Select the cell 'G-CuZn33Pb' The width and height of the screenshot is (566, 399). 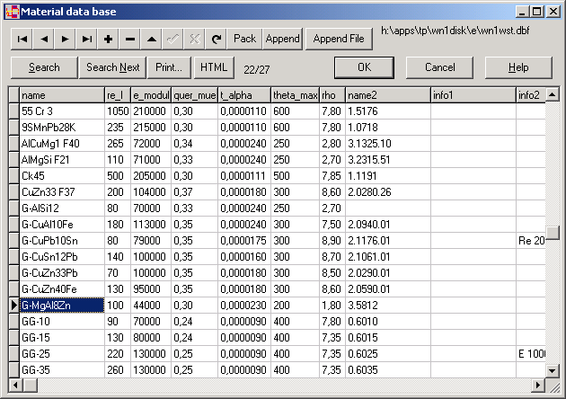tap(62, 273)
